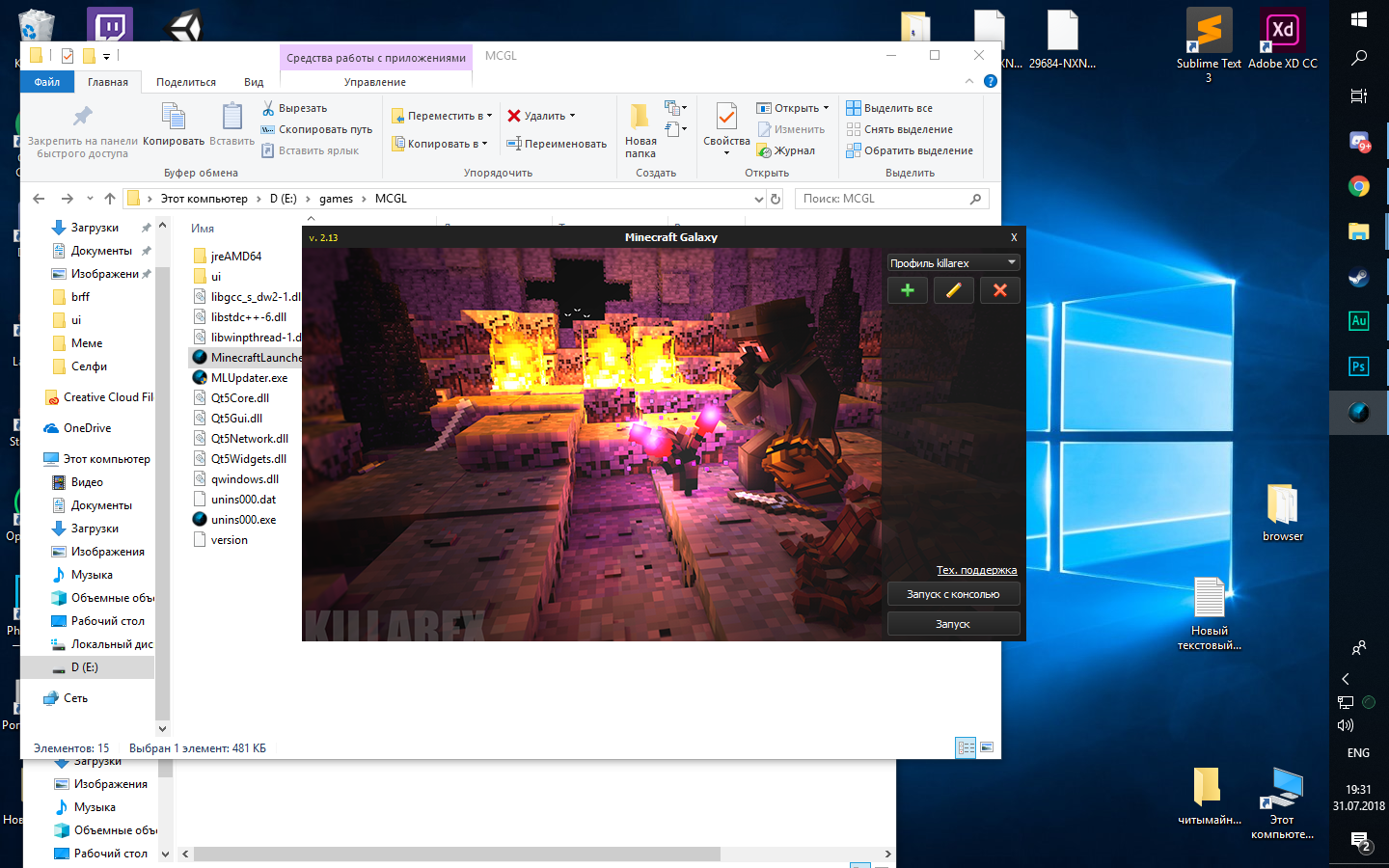Click Вырезать scissors command
Image resolution: width=1389 pixels, height=868 pixels.
[x=295, y=108]
